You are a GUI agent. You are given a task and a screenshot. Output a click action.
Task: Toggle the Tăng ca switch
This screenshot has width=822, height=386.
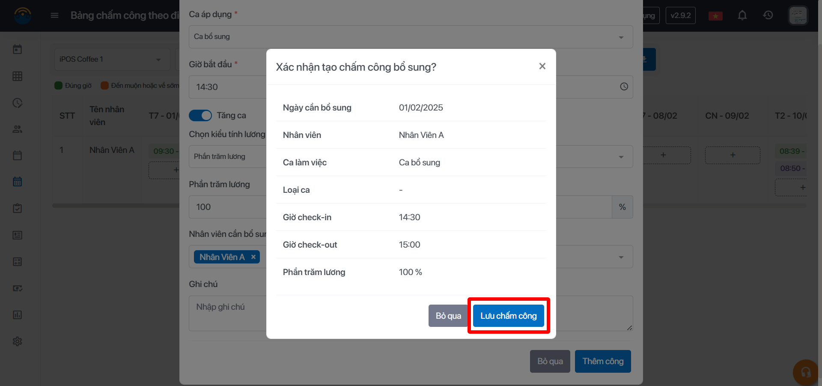click(200, 115)
